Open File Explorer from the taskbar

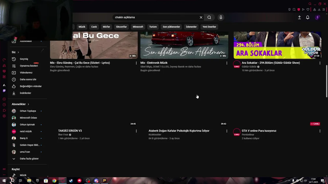click(x=29, y=181)
